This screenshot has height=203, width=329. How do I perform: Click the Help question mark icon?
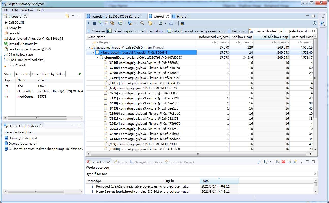coord(315,23)
